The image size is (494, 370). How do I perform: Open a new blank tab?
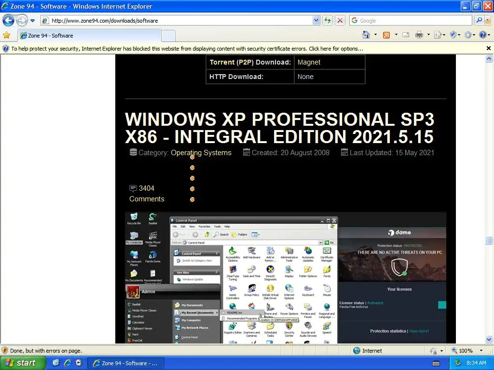click(x=168, y=36)
